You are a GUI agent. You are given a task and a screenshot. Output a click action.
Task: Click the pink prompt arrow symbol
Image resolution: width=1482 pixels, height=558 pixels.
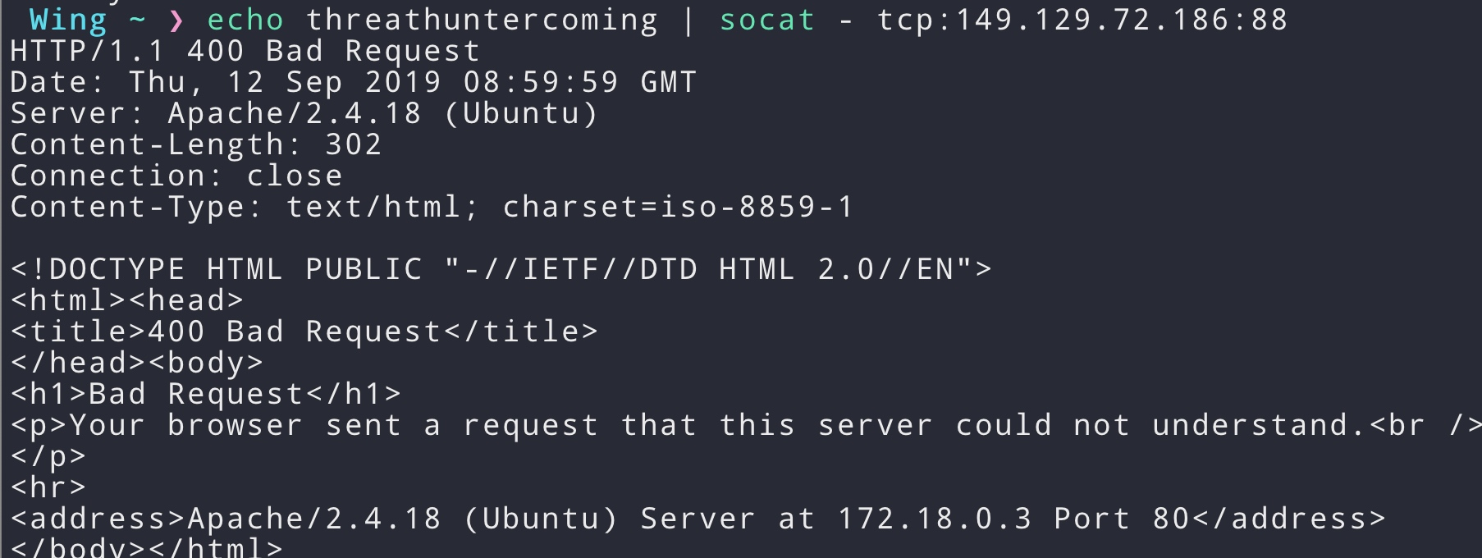click(x=176, y=21)
